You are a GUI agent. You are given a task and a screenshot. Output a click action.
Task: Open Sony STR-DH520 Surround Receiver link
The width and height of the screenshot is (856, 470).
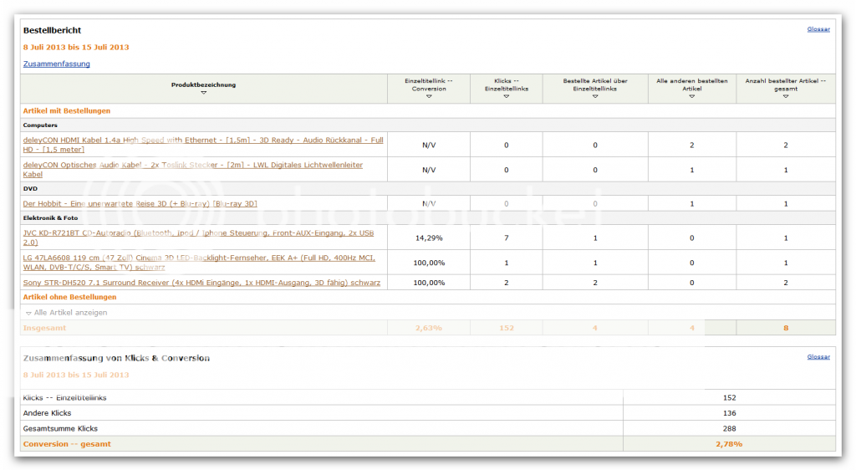201,283
